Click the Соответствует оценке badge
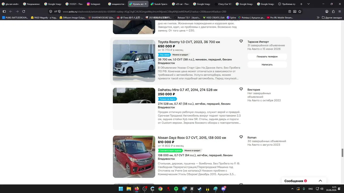Screen dimensions: 344x193 (x=170, y=150)
